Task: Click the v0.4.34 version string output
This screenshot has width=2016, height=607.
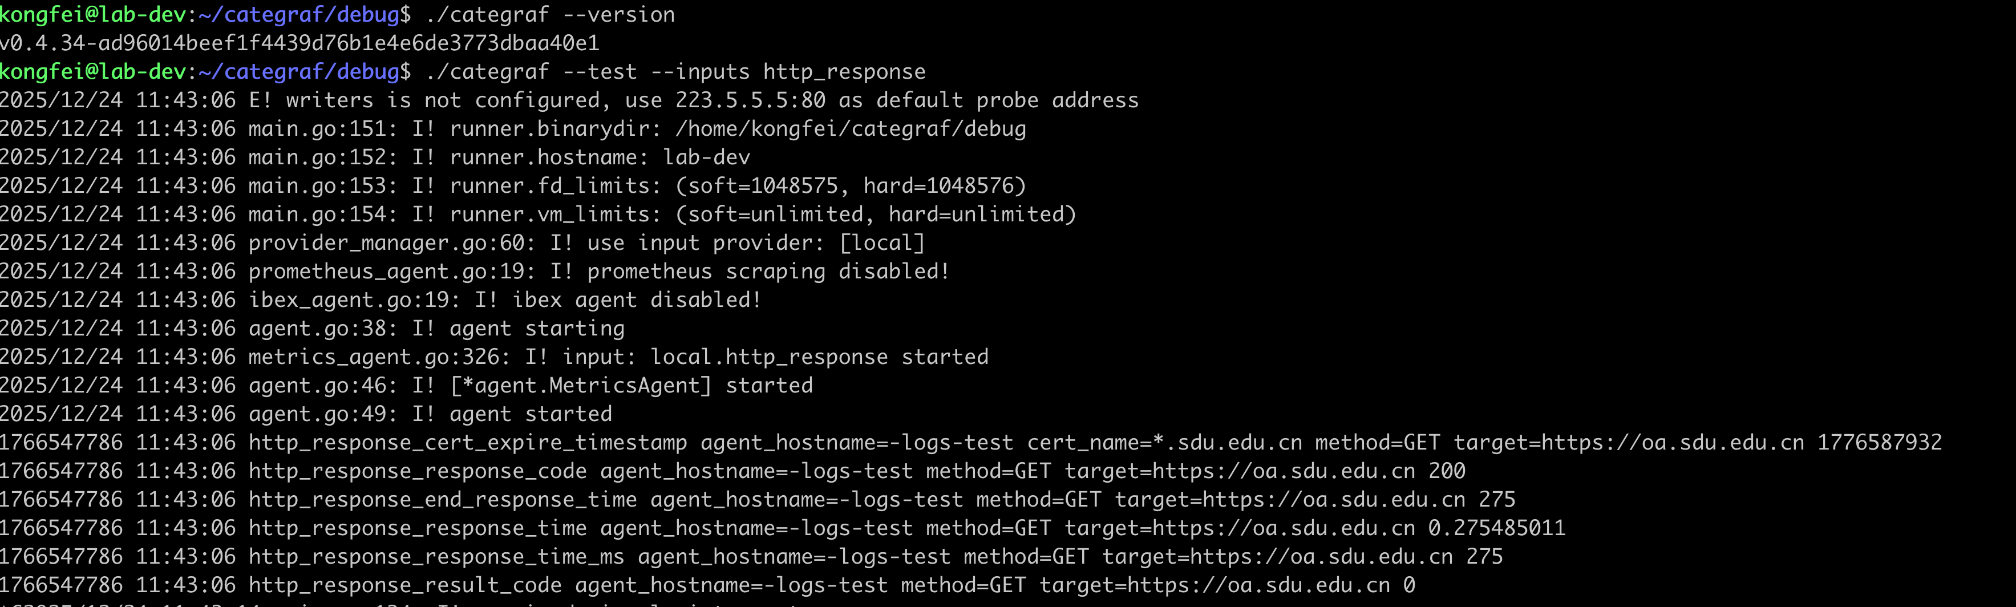Action: pos(299,43)
